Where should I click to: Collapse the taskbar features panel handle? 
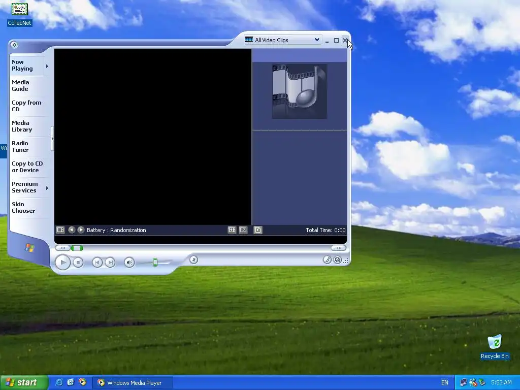[52, 139]
